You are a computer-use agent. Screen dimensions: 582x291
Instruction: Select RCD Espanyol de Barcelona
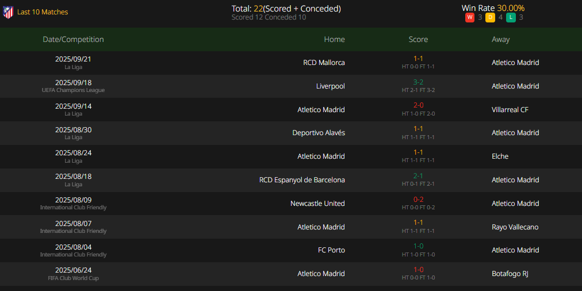click(x=302, y=180)
